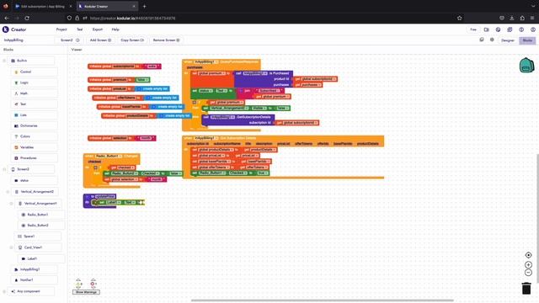
Task: Open the Variables blocks drawer
Action: coord(34,147)
